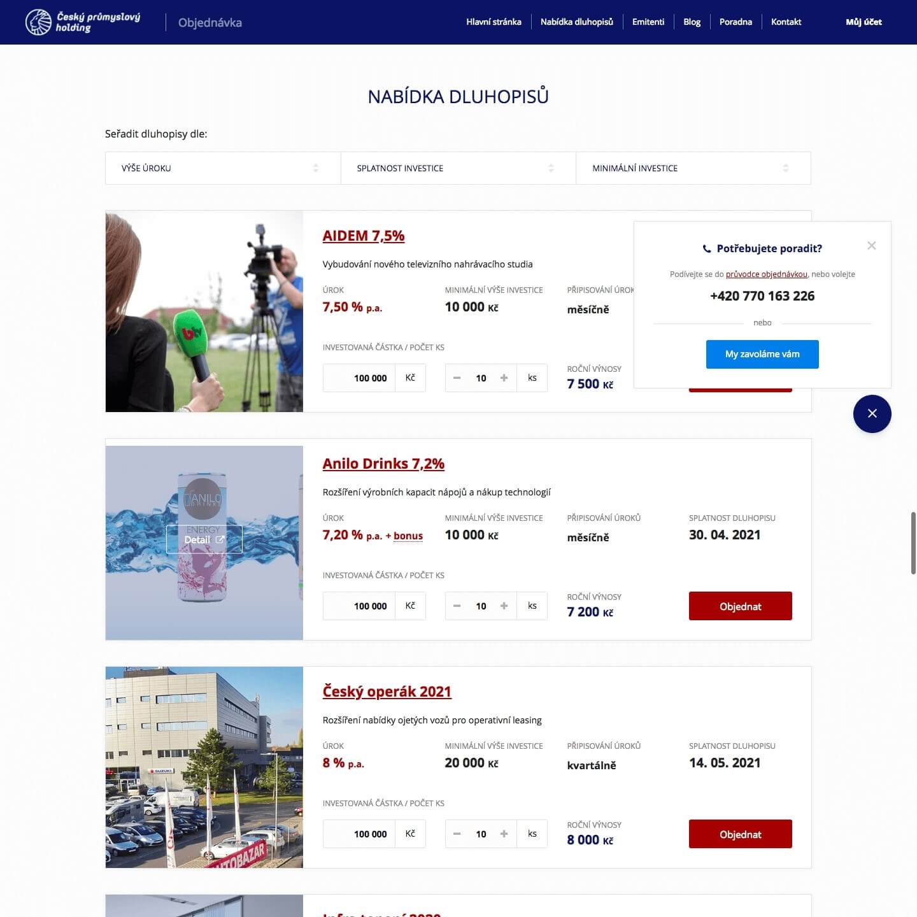
Task: Click Detail button on Anilo Drinks image
Action: [x=204, y=539]
